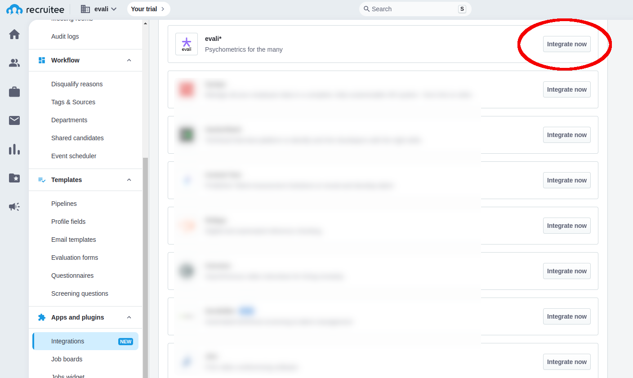This screenshot has width=633, height=378.
Task: Collapse the Apps and plugins section
Action: (129, 317)
